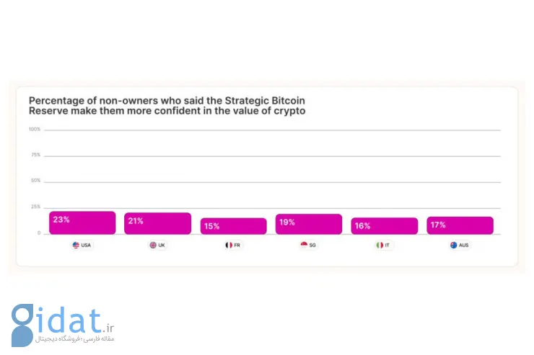534x355 pixels.
Task: Click the USA flag icon
Action: (76, 245)
